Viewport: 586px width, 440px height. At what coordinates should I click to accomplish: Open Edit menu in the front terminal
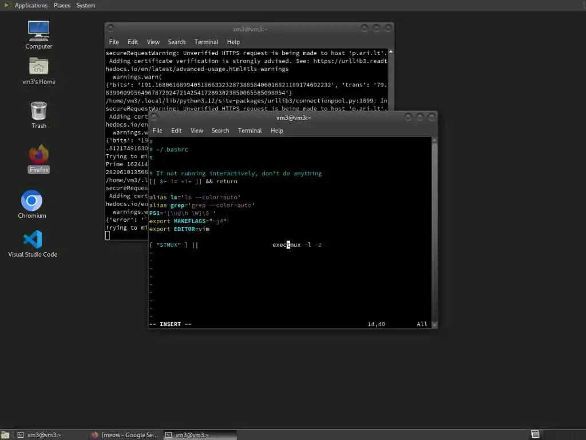click(176, 131)
